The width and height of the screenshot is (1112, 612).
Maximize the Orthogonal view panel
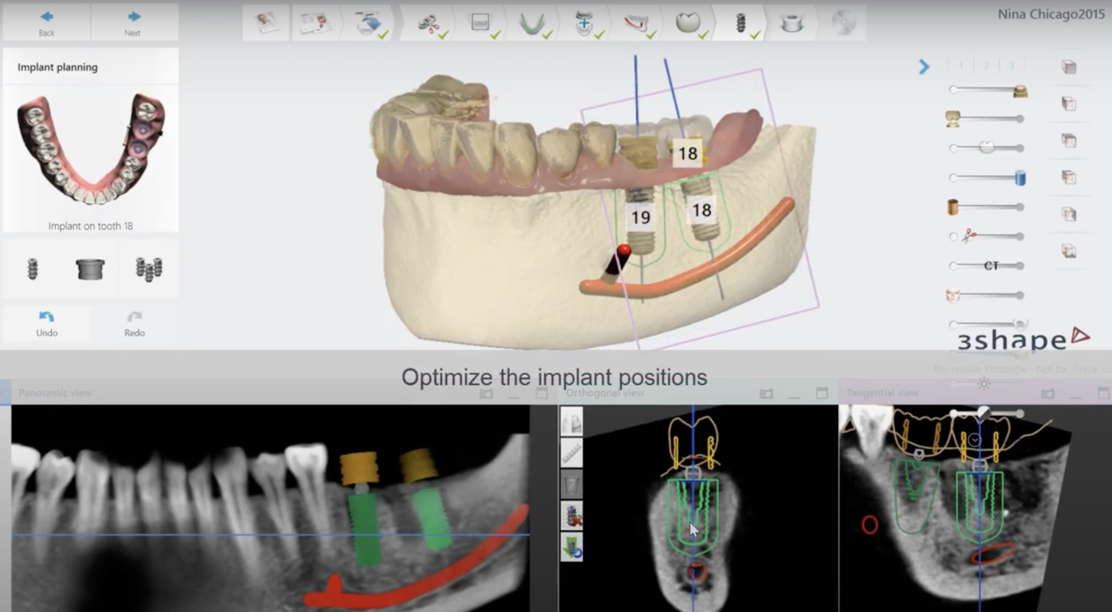tap(822, 393)
